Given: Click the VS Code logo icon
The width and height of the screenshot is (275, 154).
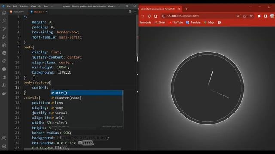Looking at the screenshot, I should pyautogui.click(x=3, y=6).
